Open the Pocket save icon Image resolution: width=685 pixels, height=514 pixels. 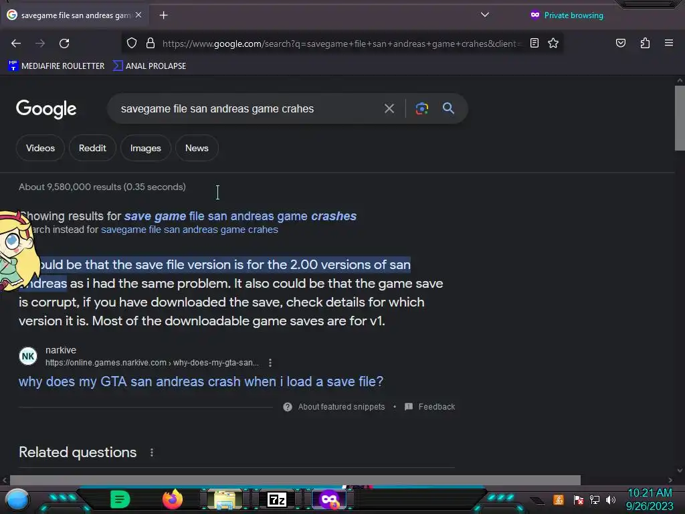click(x=620, y=43)
